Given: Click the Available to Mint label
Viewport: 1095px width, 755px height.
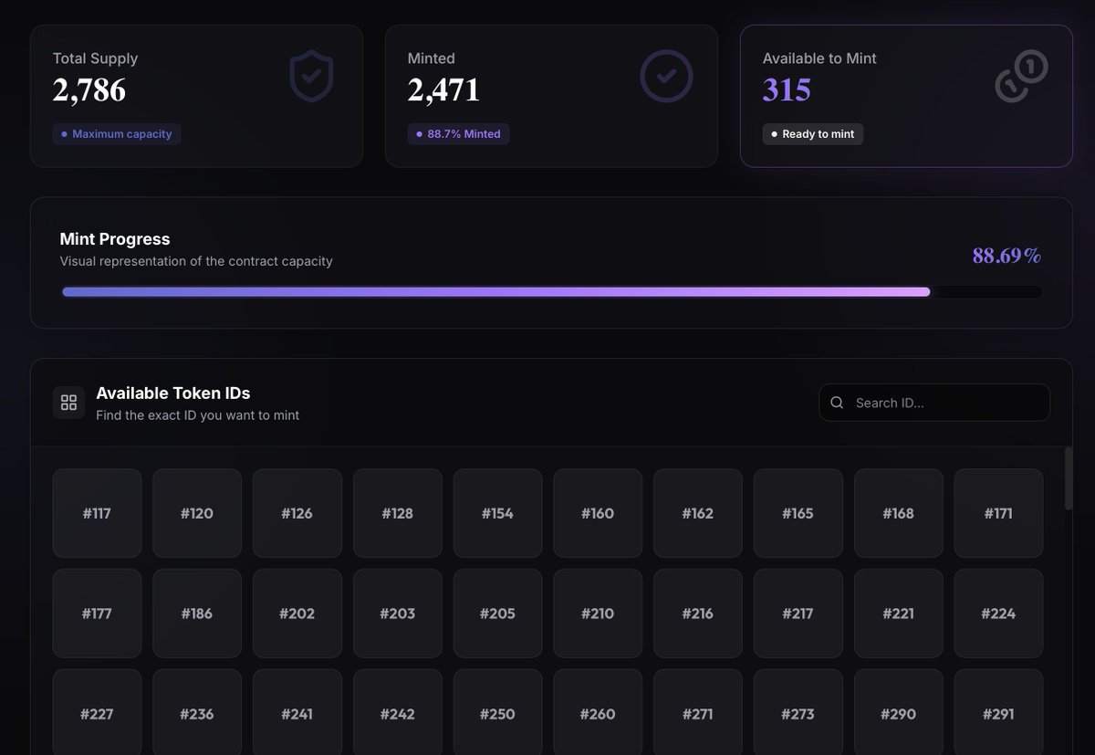Looking at the screenshot, I should [819, 58].
